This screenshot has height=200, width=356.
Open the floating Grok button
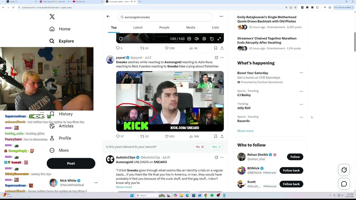coord(344,170)
